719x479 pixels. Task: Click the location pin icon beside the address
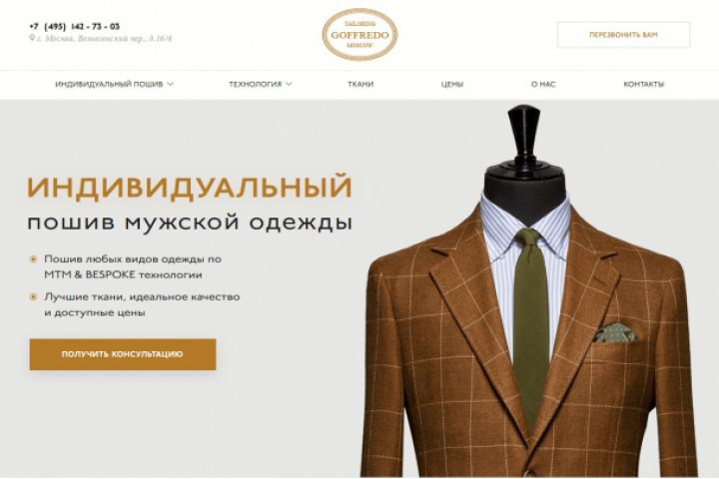click(32, 38)
